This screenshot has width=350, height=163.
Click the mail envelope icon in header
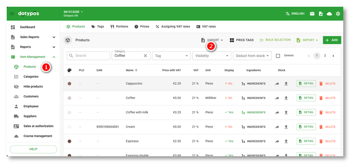[312, 13]
